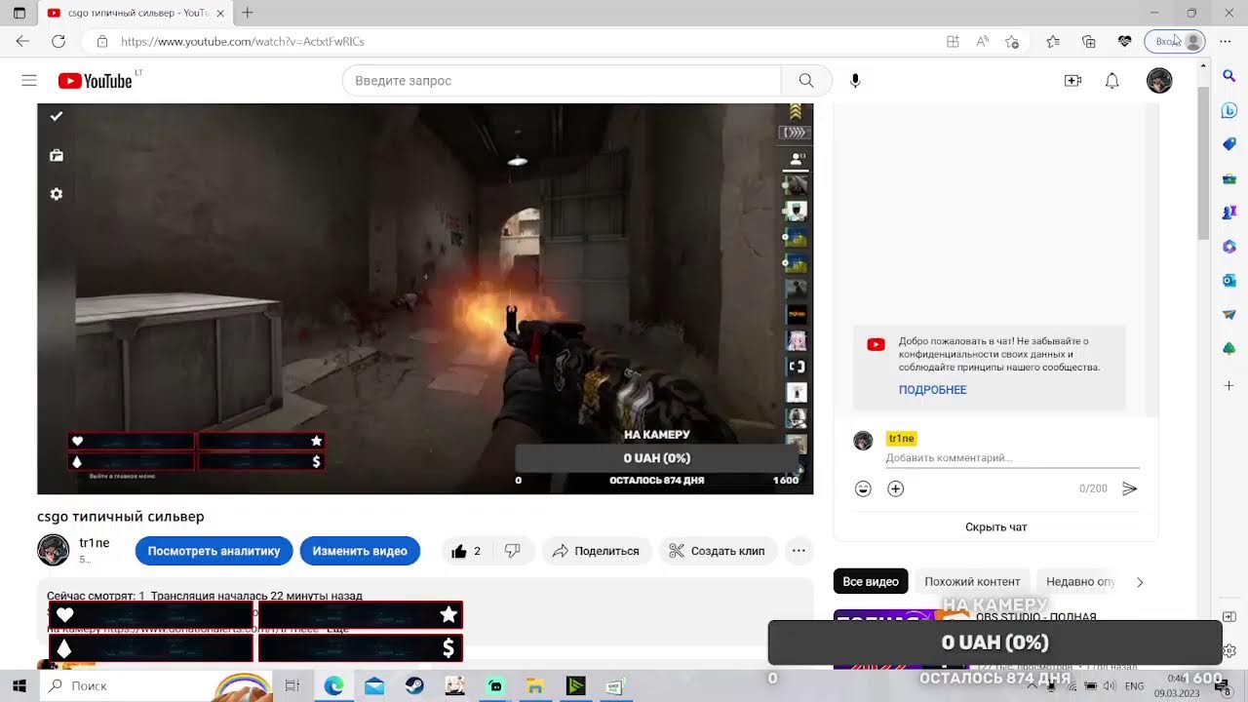Select the Все видео chip
The width and height of the screenshot is (1248, 702).
[x=871, y=582]
